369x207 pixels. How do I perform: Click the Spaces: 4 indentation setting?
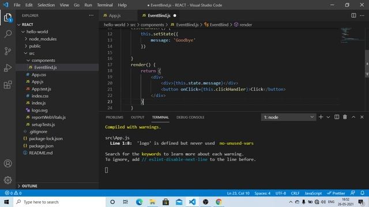tap(262, 193)
